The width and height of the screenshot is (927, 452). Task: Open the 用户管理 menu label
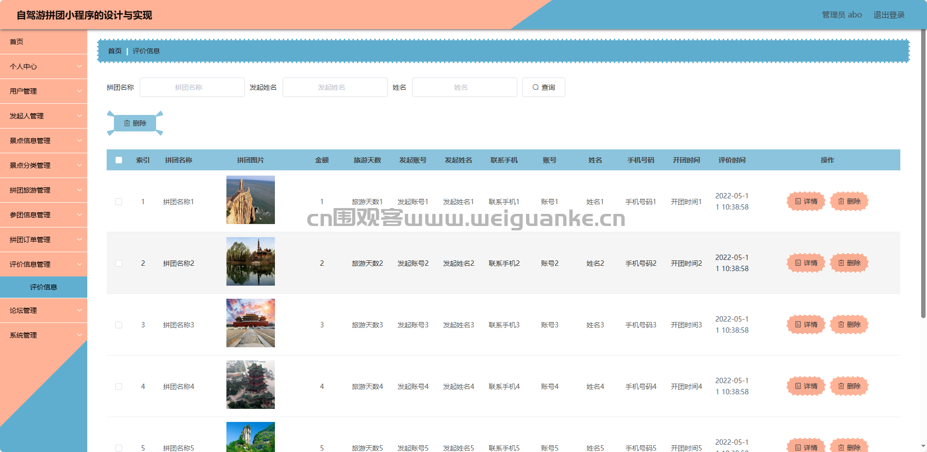pyautogui.click(x=23, y=91)
